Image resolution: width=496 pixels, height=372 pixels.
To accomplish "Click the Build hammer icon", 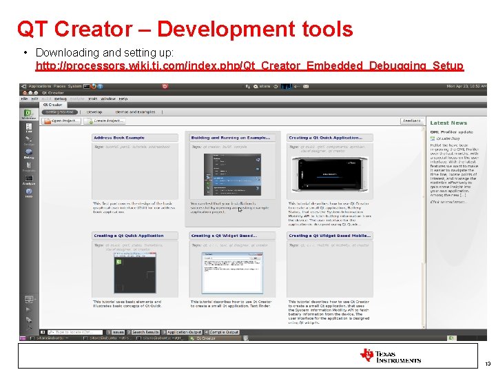I will [x=29, y=328].
